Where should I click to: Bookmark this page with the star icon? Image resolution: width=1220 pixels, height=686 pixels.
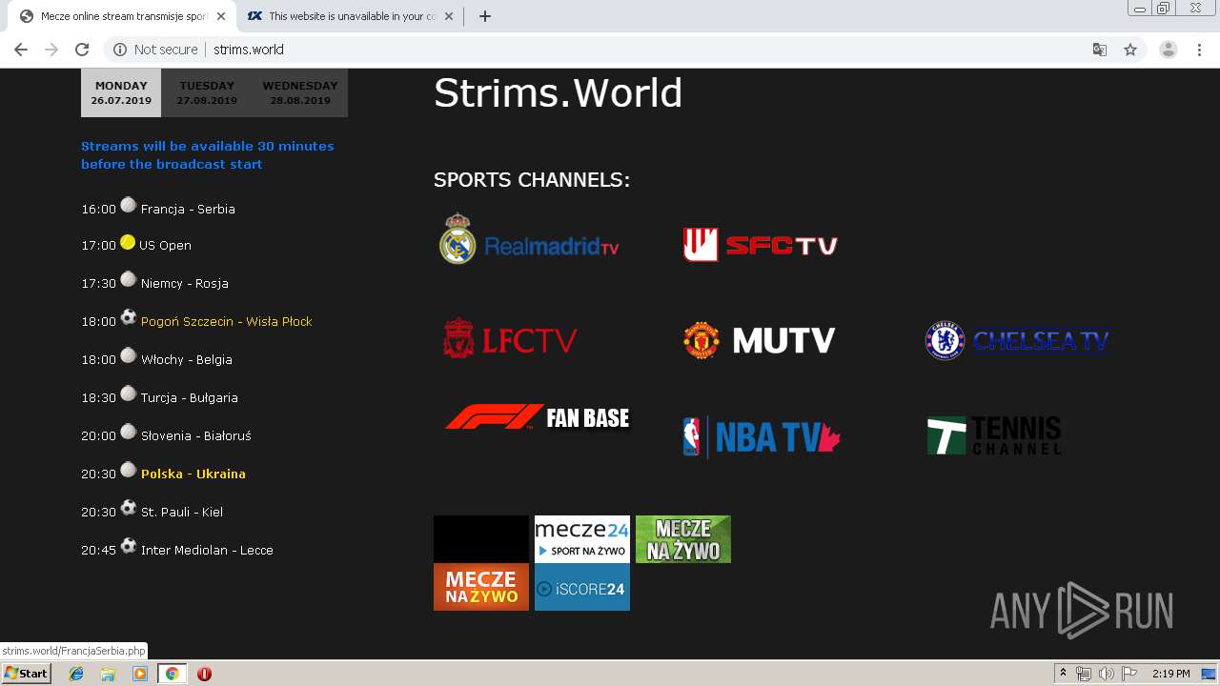pos(1130,50)
